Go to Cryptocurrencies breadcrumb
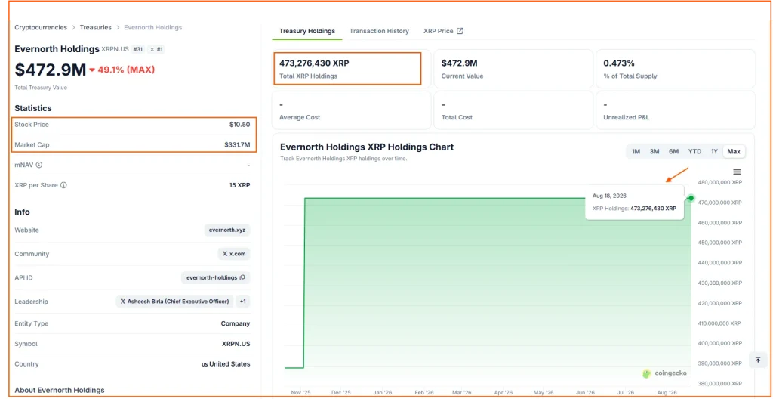The image size is (773, 399). pos(41,28)
